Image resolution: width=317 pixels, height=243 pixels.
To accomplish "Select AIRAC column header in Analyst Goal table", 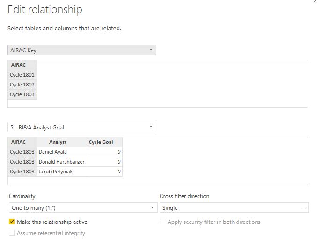I will pos(22,142).
